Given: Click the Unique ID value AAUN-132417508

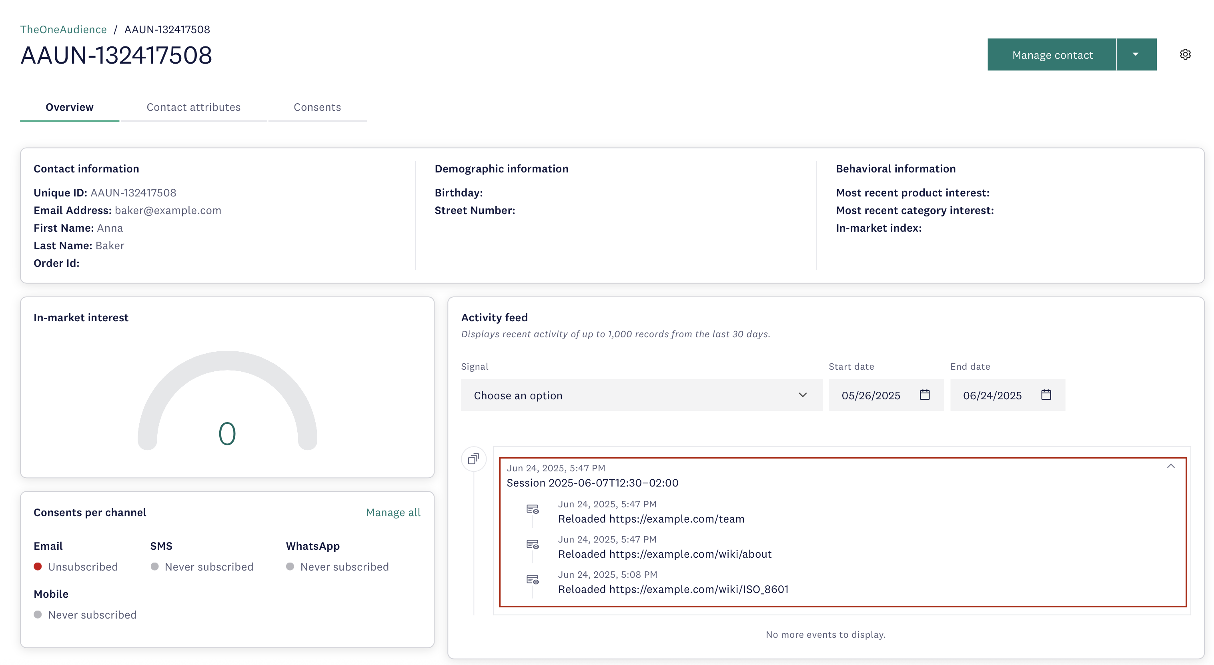Looking at the screenshot, I should (133, 193).
